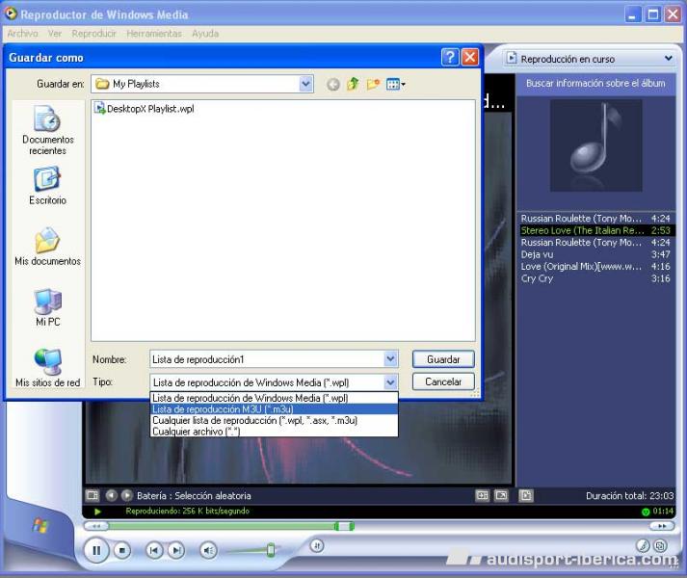
Task: Go back to the previous folder
Action: point(333,84)
